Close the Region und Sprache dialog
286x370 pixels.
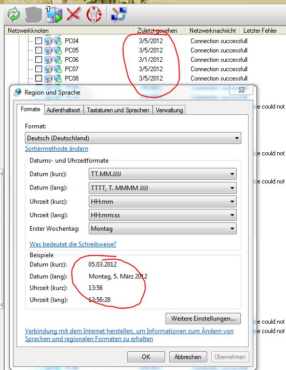[241, 90]
